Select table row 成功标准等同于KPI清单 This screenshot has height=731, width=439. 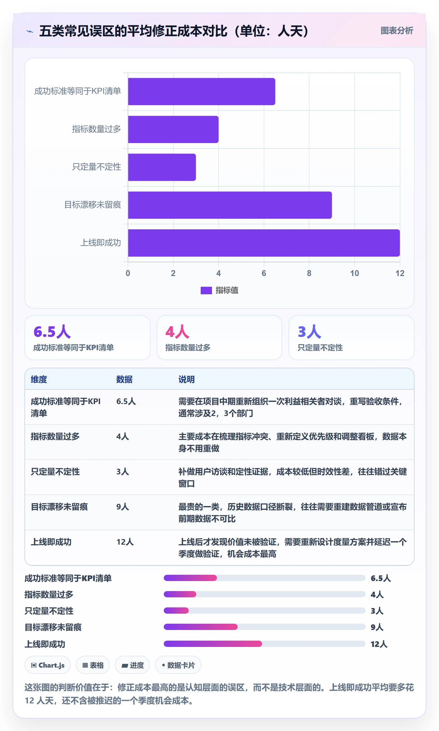click(x=219, y=407)
